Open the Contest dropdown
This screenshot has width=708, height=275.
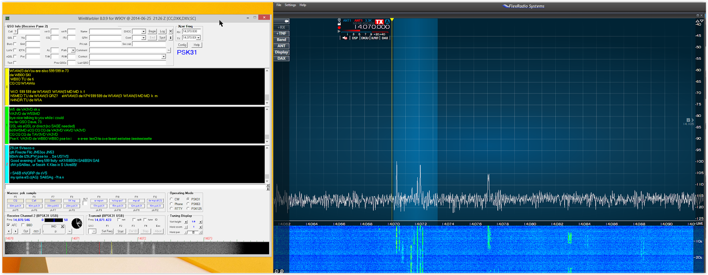[x=163, y=57]
